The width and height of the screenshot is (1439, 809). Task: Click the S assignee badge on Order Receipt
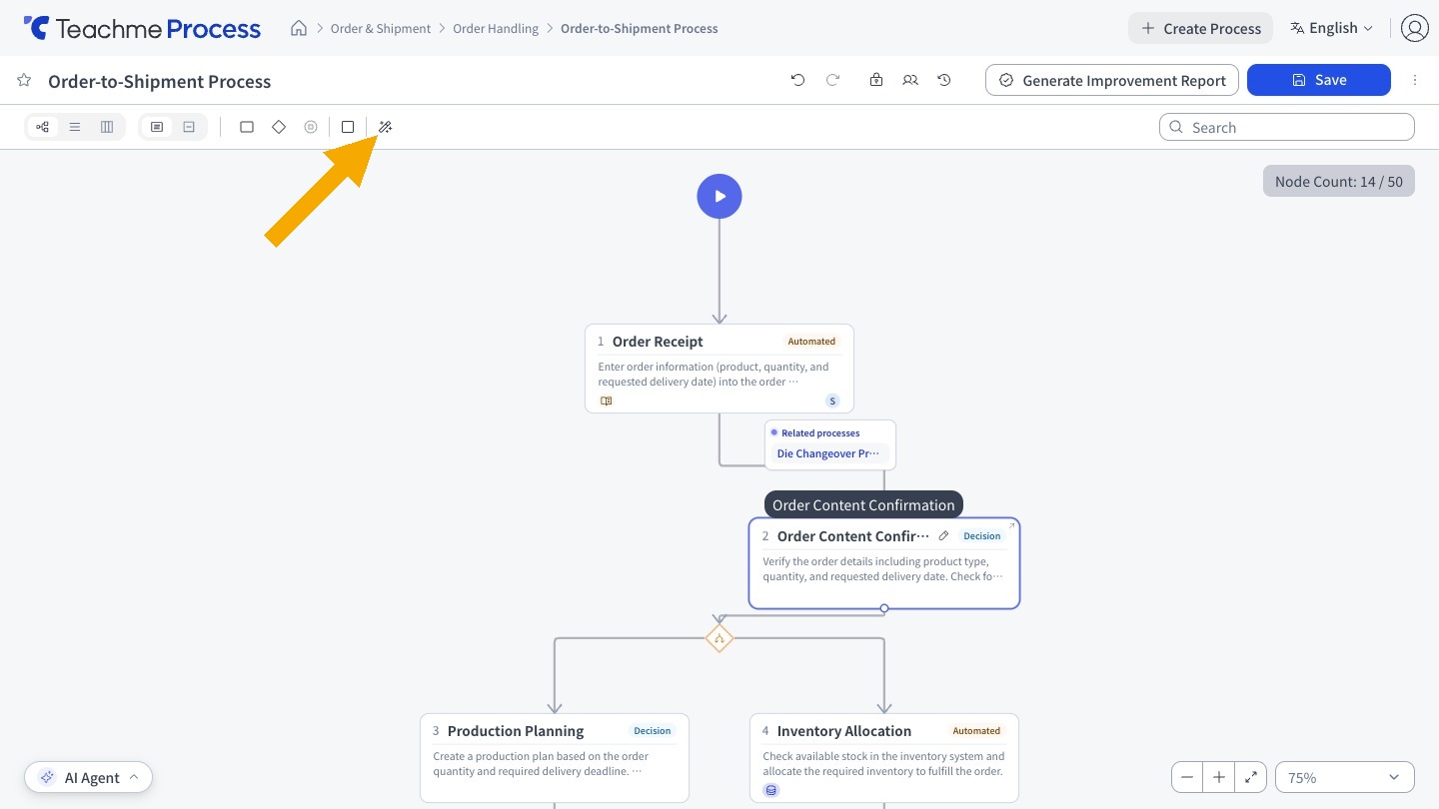tap(832, 401)
